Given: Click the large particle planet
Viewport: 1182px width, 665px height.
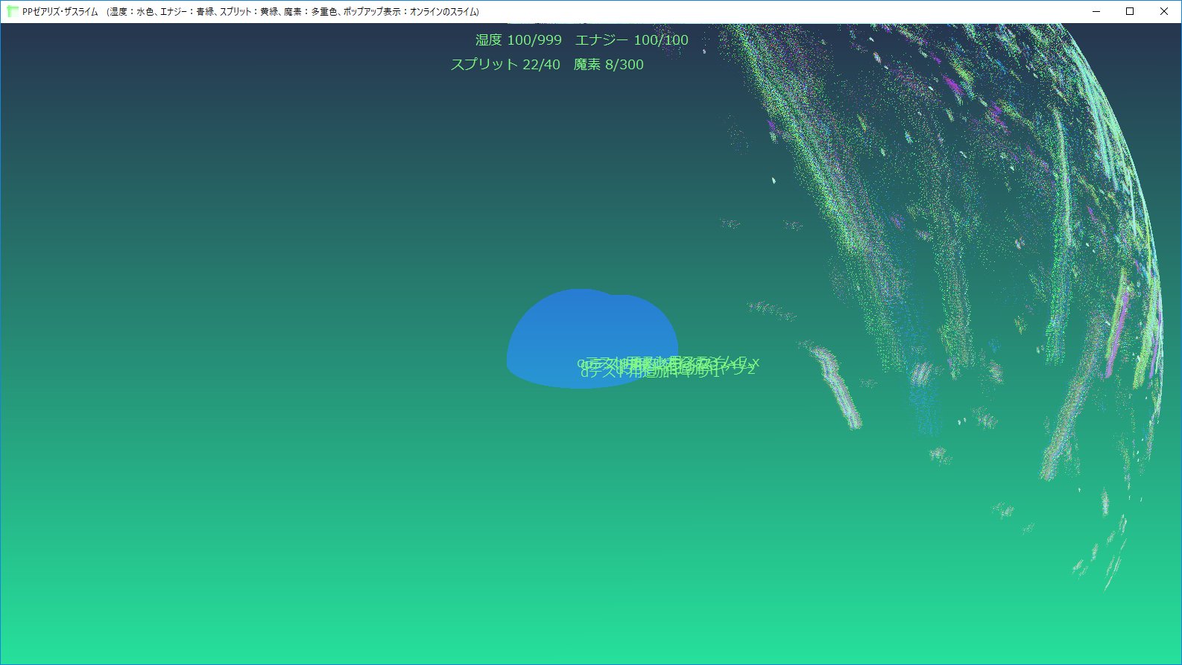Looking at the screenshot, I should click(969, 223).
